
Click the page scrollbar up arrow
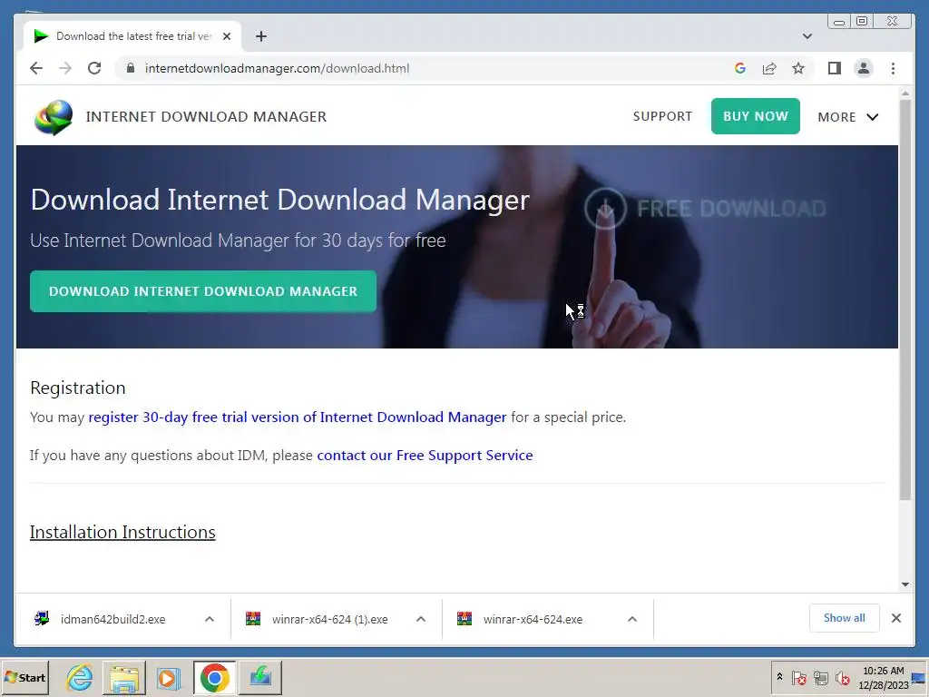click(x=905, y=93)
